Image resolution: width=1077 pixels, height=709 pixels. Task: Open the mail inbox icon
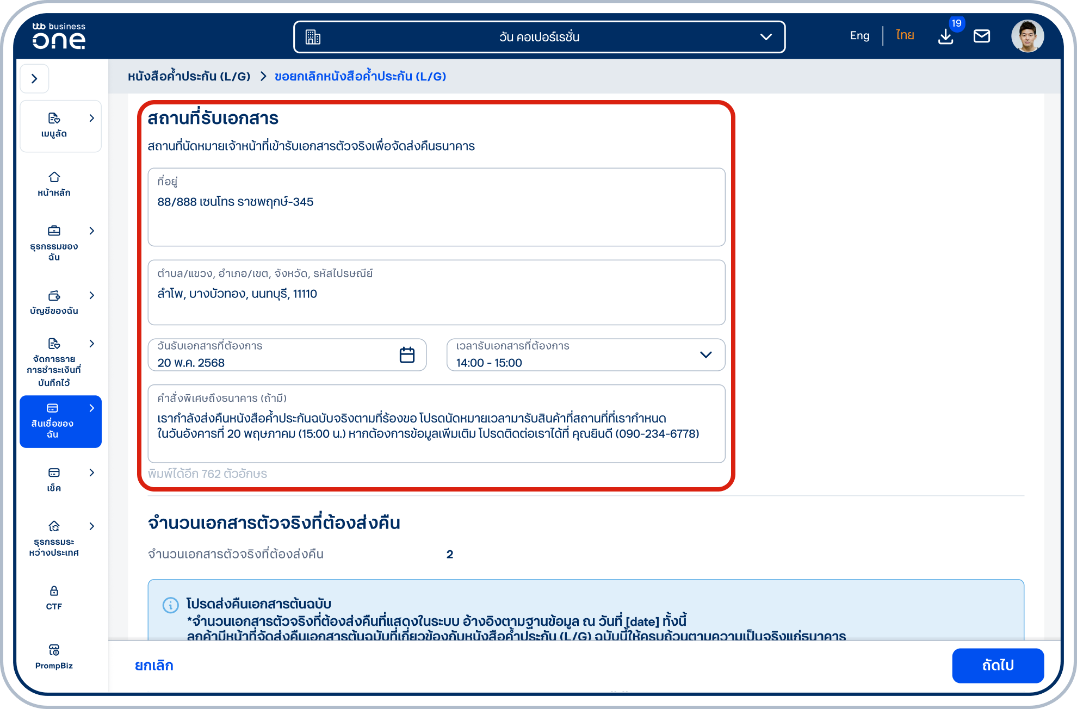pyautogui.click(x=982, y=36)
